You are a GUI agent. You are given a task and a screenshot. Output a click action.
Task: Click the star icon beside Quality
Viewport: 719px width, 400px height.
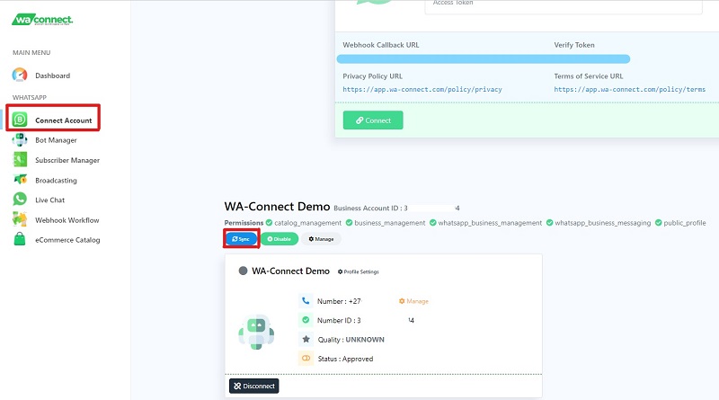(x=306, y=339)
